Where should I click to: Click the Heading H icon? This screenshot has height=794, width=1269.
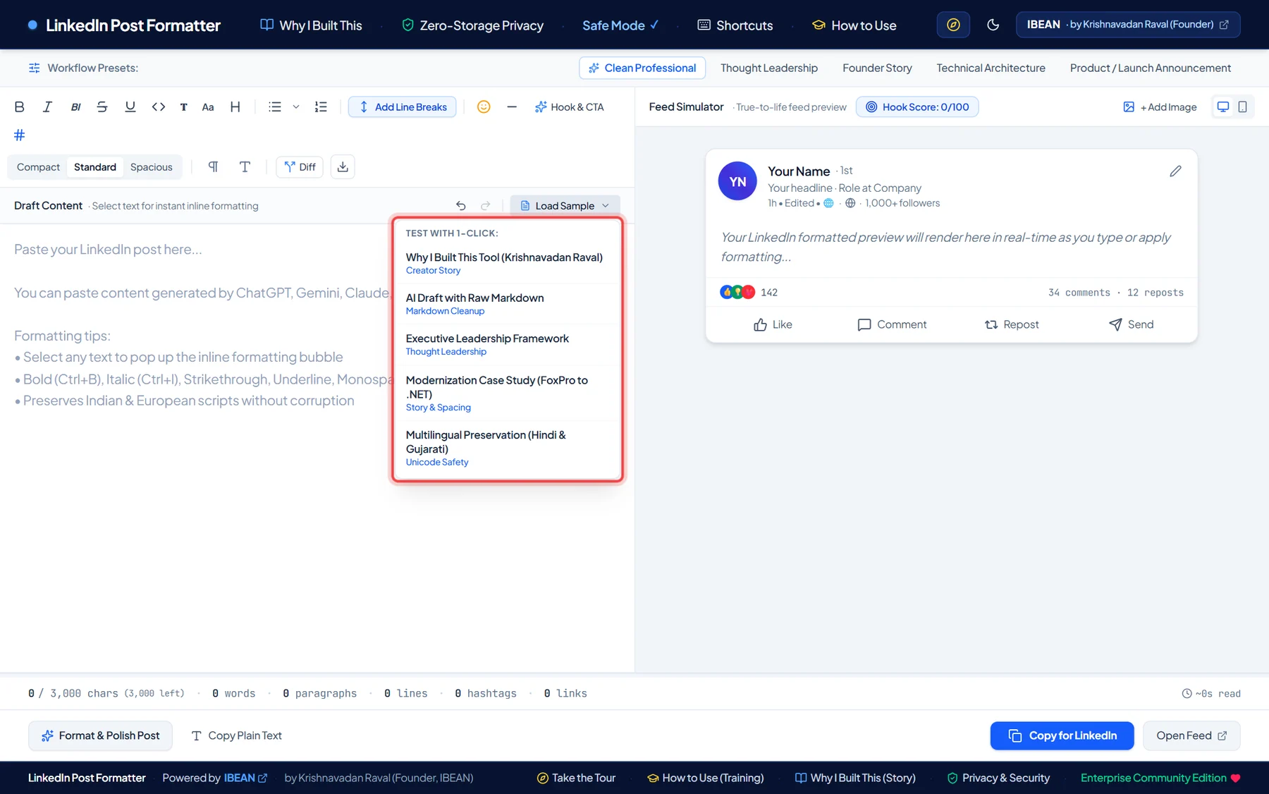tap(235, 107)
